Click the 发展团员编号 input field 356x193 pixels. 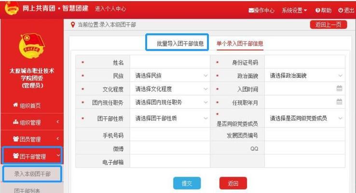click(x=305, y=135)
